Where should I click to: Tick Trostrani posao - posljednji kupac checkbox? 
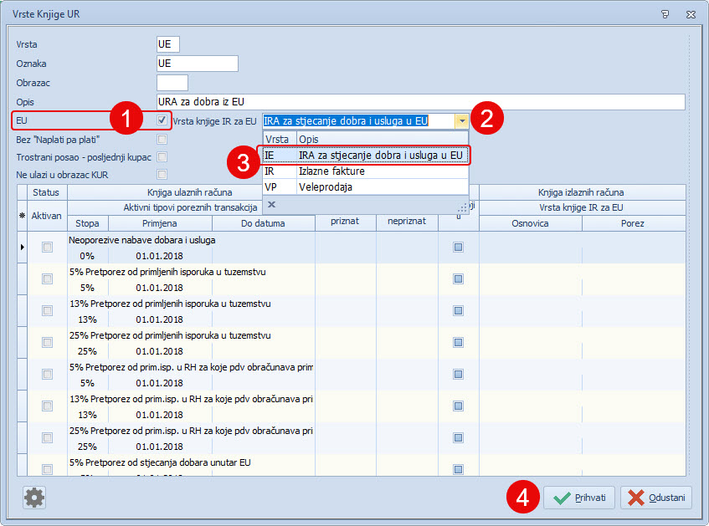tap(162, 156)
